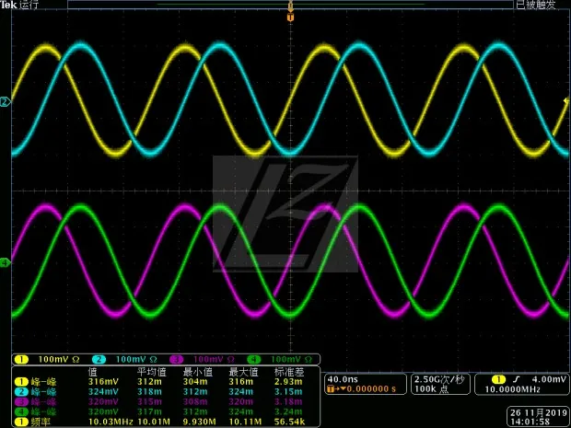Click the time 14:01:58
This screenshot has width=571, height=428.
click(x=530, y=422)
